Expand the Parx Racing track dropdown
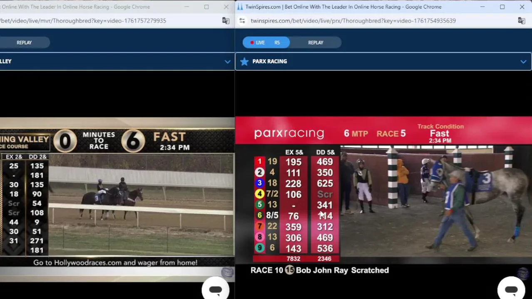Image resolution: width=532 pixels, height=299 pixels. 523,61
